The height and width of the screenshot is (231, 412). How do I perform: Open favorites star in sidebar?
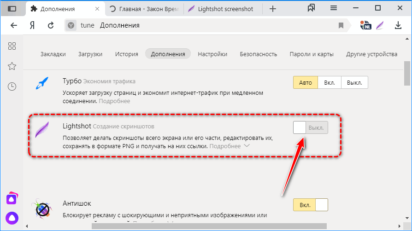pos(12,66)
